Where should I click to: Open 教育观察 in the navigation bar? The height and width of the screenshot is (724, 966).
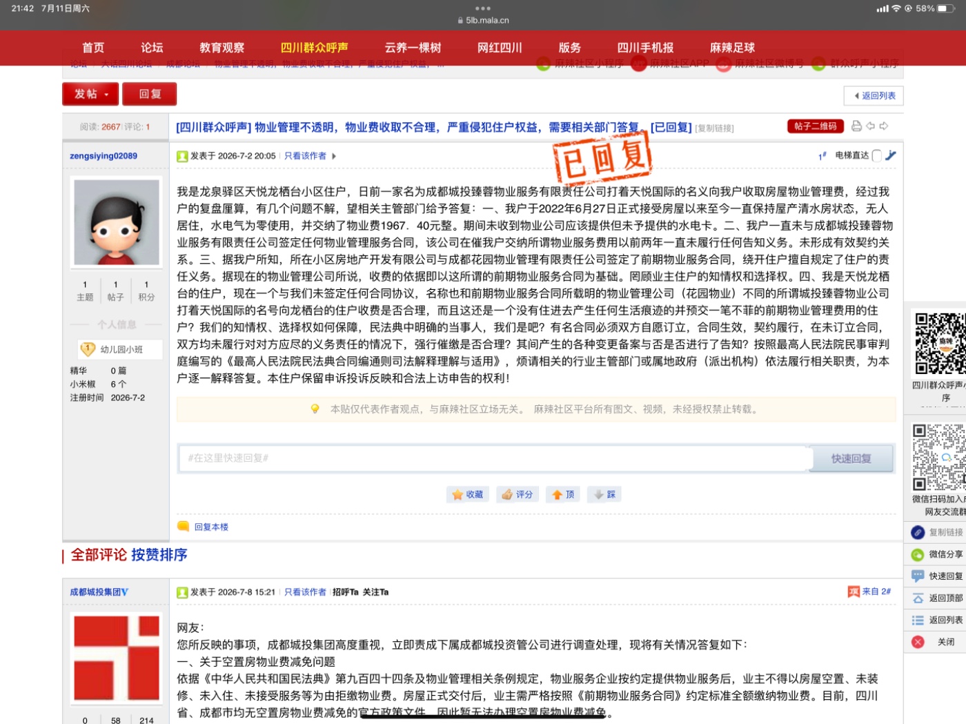(222, 48)
